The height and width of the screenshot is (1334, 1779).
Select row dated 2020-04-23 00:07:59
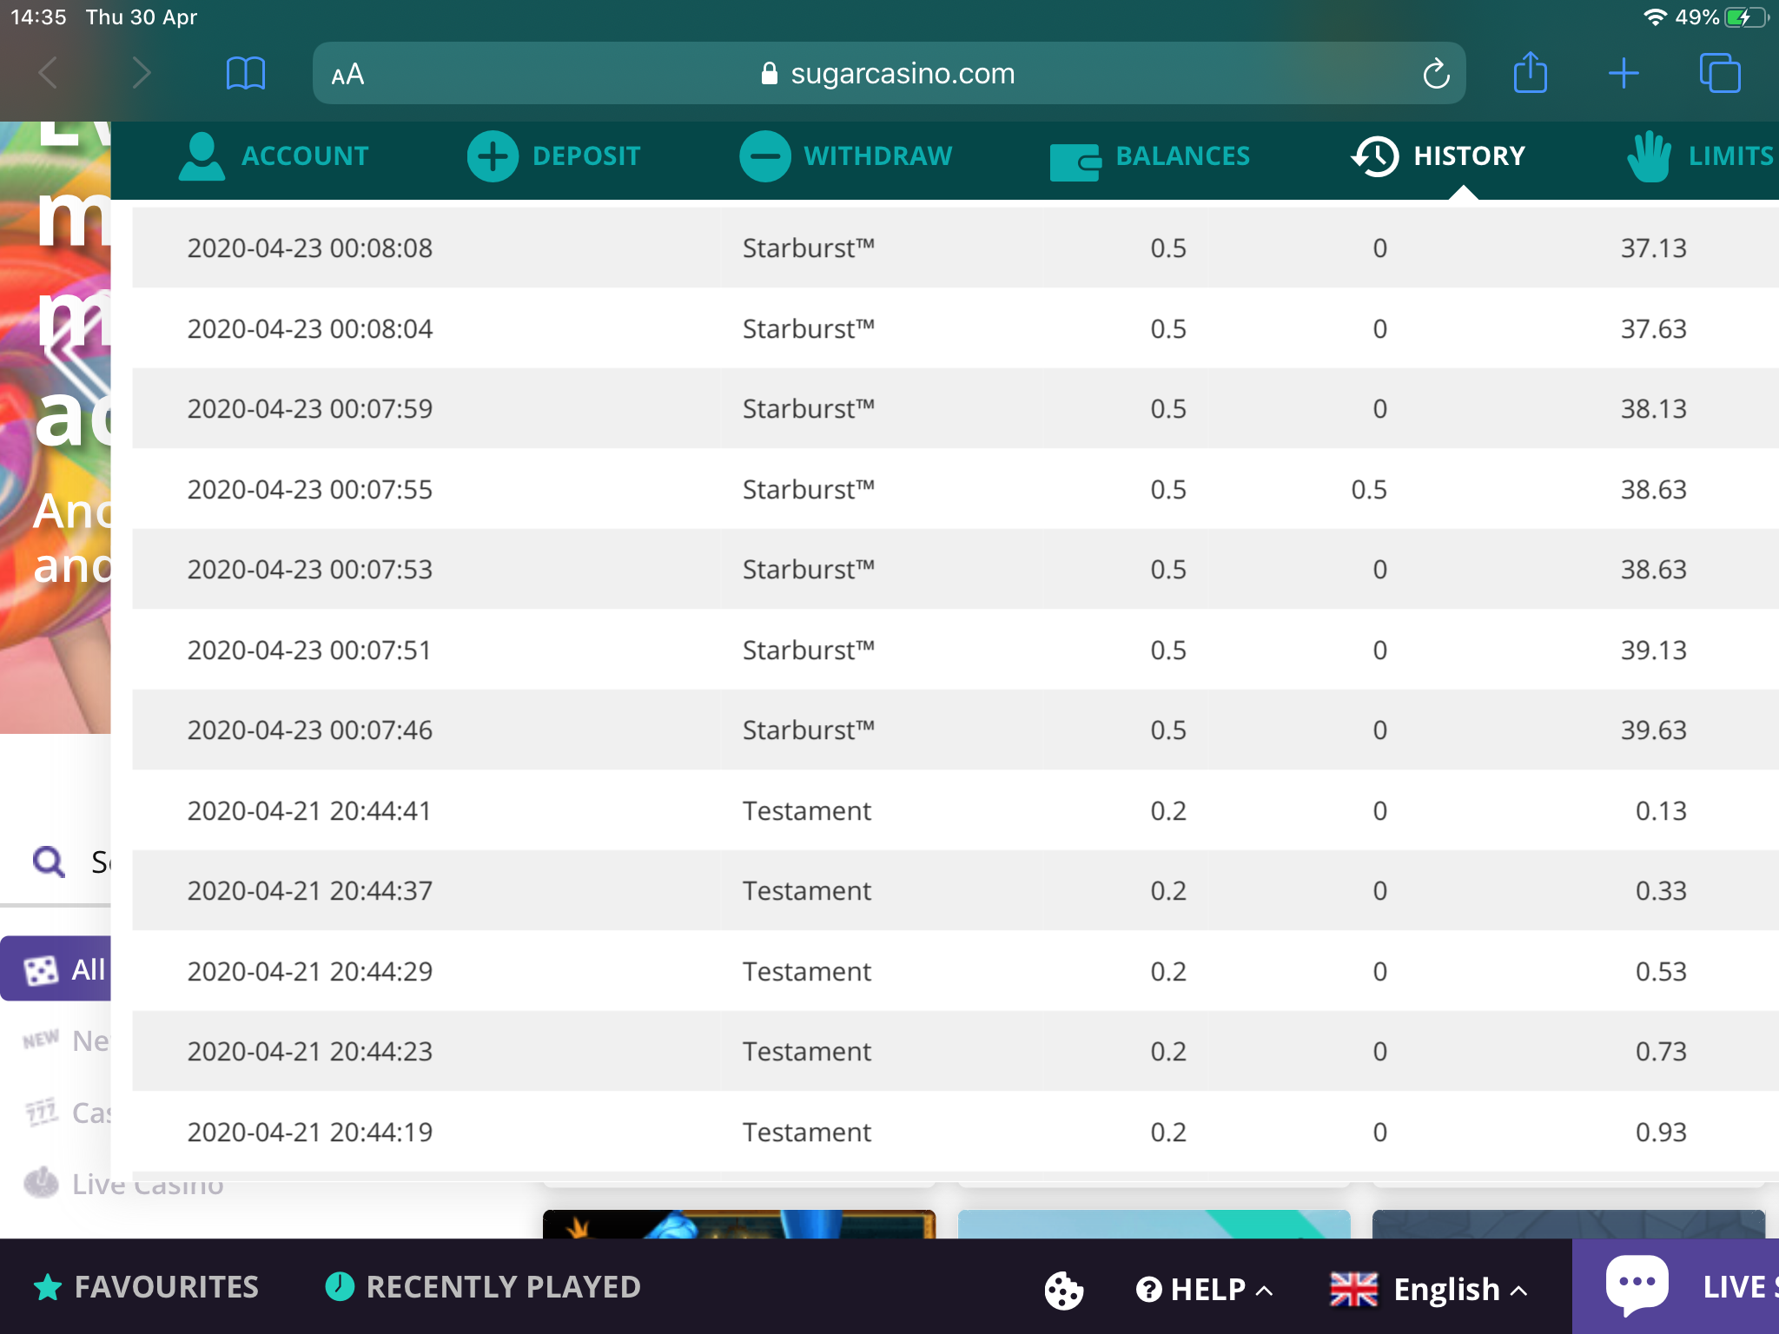coord(956,408)
